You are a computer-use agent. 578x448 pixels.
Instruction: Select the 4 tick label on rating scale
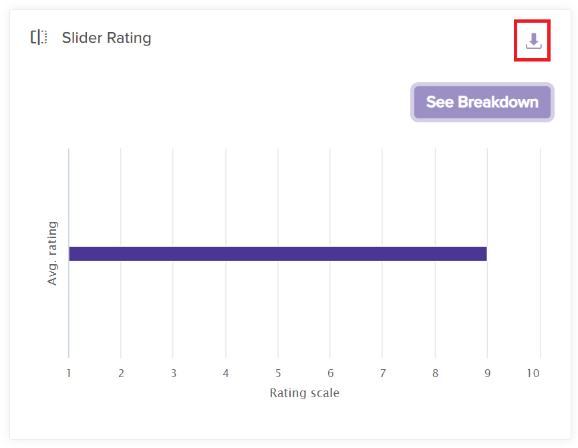pos(226,373)
